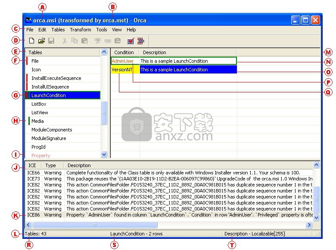Open the File menu
Image resolution: width=336 pixels, height=250 pixels.
30,30
